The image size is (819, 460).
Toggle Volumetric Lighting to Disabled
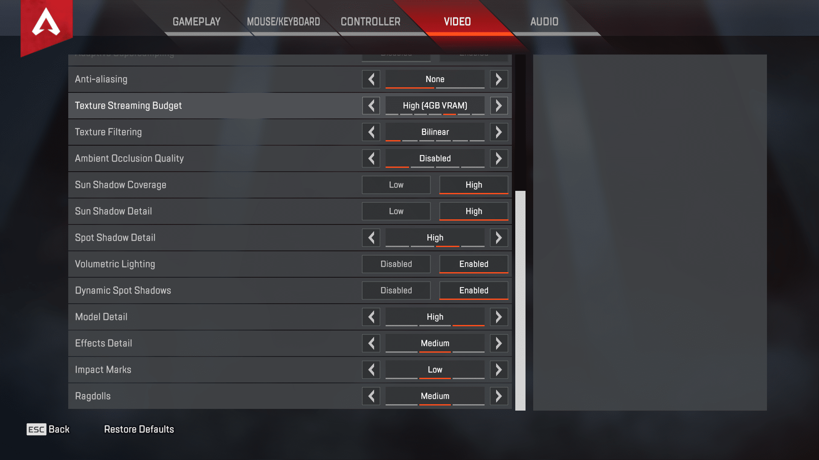click(x=395, y=263)
